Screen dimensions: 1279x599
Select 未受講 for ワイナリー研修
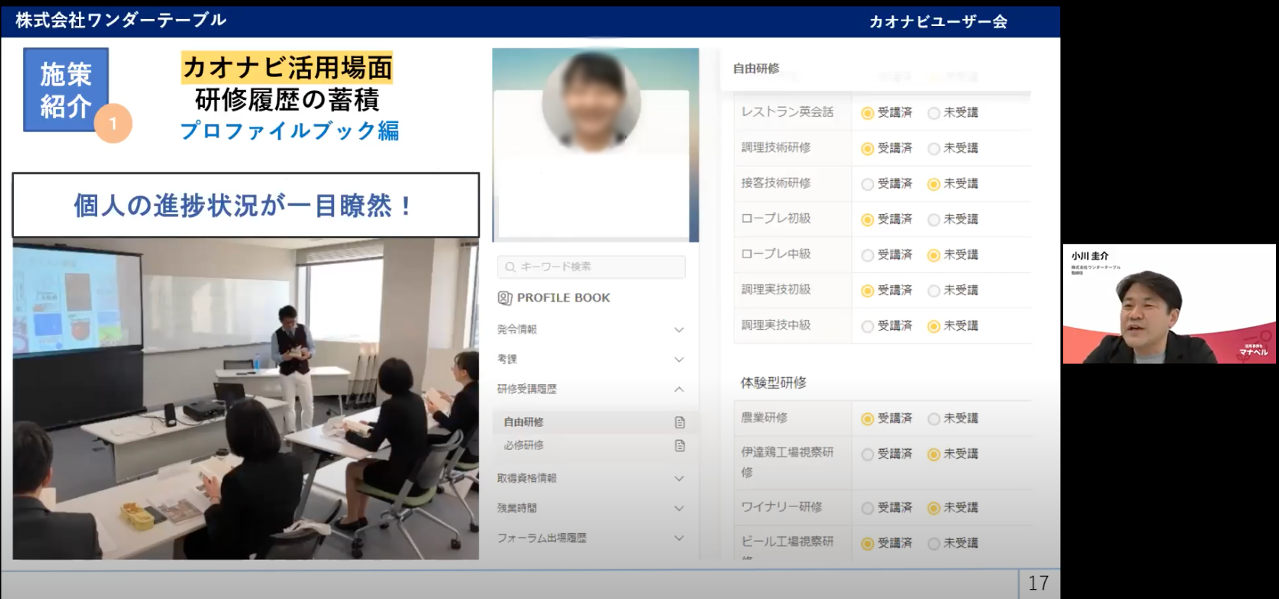pos(934,508)
